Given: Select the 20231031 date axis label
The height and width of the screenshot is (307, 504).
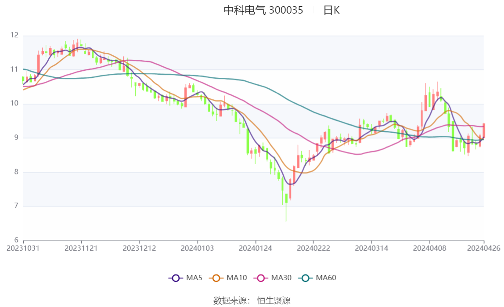Looking at the screenshot, I should [23, 249].
